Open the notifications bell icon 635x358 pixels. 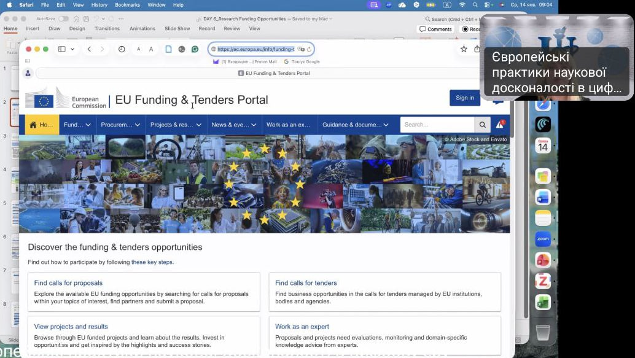[x=501, y=125]
